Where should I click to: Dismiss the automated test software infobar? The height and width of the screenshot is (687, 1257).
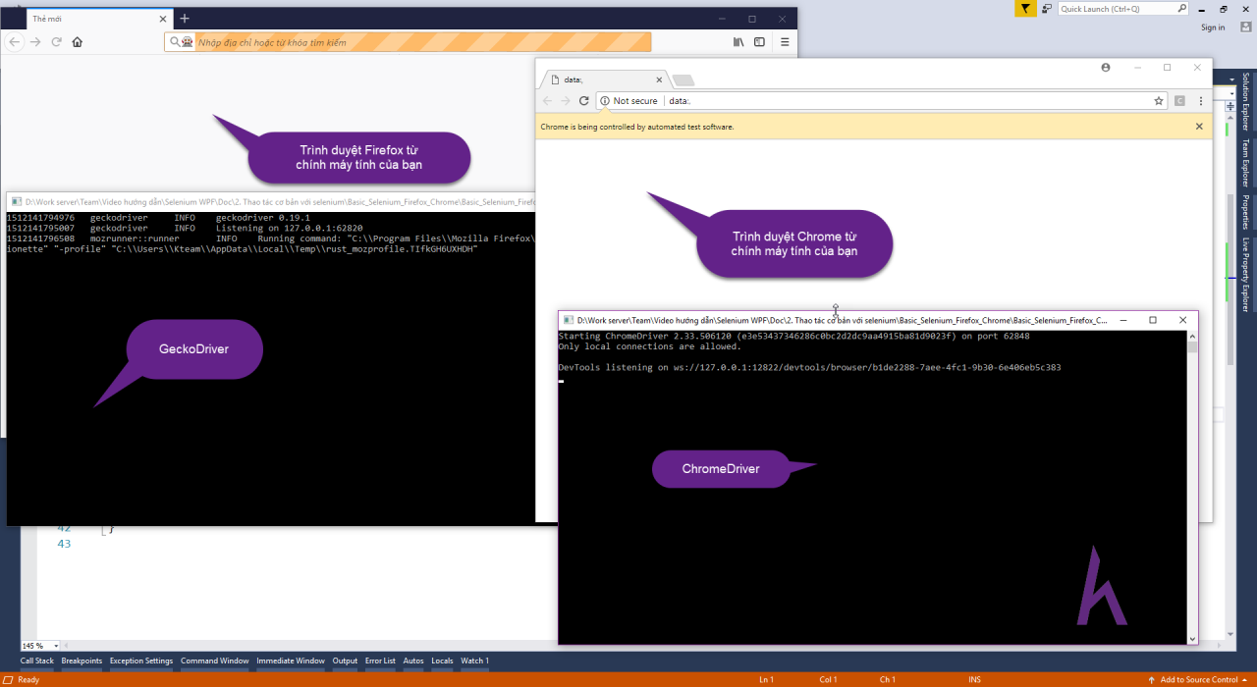pyautogui.click(x=1199, y=127)
